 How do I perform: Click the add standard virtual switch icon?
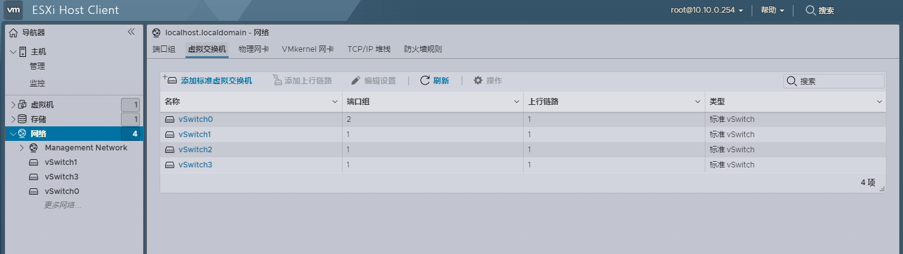170,80
